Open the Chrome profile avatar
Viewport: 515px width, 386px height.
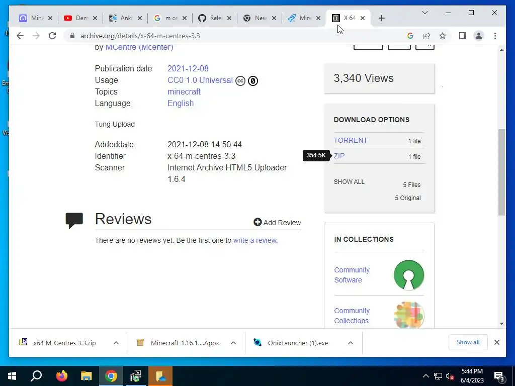tap(479, 36)
